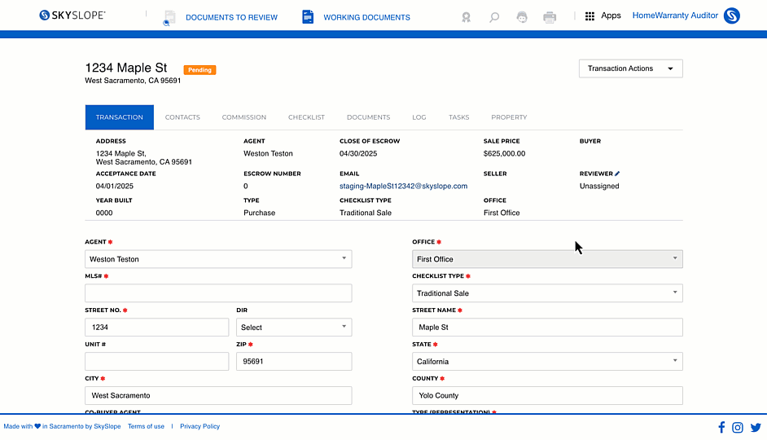The width and height of the screenshot is (767, 440).
Task: Open the Apps grid icon
Action: 590,16
